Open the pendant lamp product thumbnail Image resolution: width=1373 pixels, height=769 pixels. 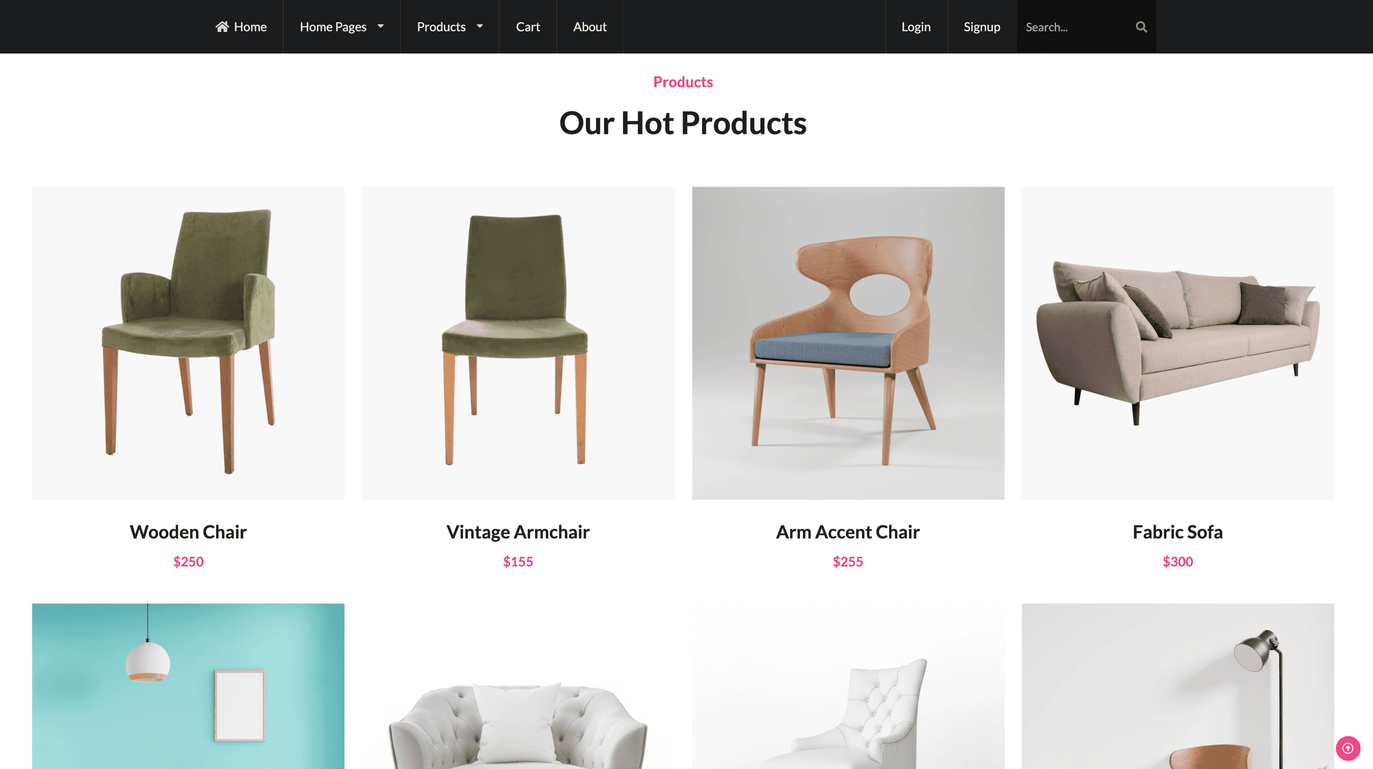coord(188,686)
